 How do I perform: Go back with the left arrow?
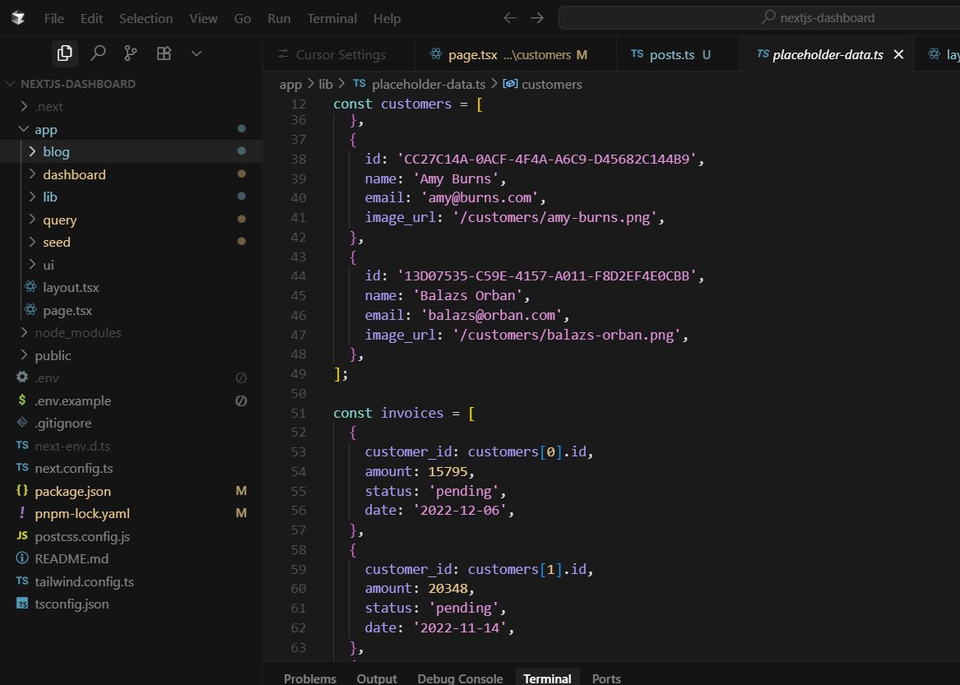509,18
